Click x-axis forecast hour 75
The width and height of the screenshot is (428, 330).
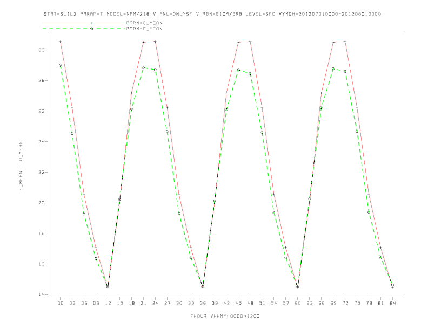357,303
